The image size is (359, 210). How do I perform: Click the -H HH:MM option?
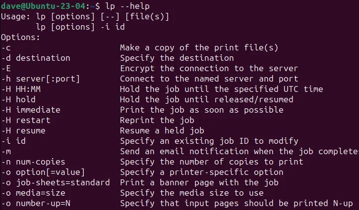[23, 89]
